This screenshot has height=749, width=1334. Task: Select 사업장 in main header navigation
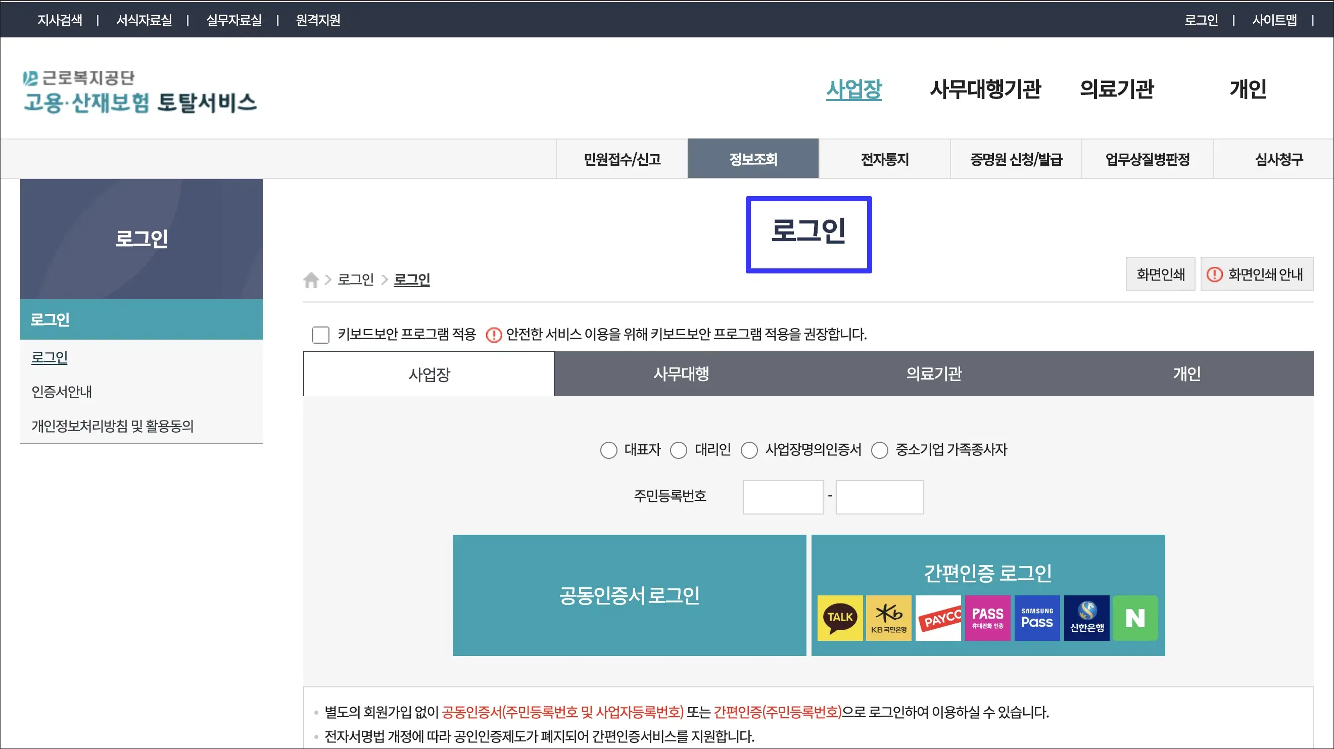(x=853, y=89)
